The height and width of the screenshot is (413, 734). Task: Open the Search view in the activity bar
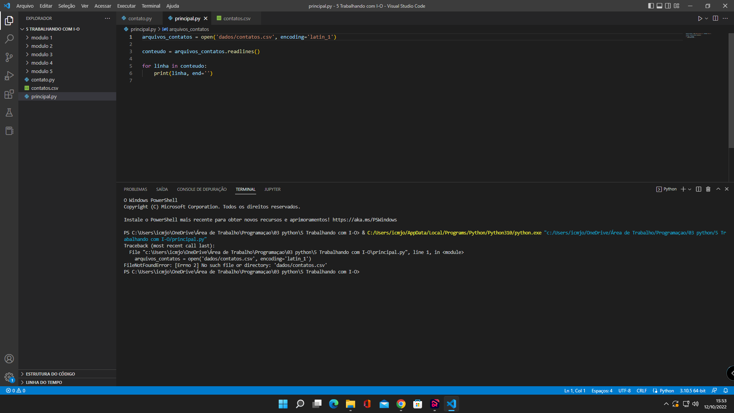coord(9,39)
